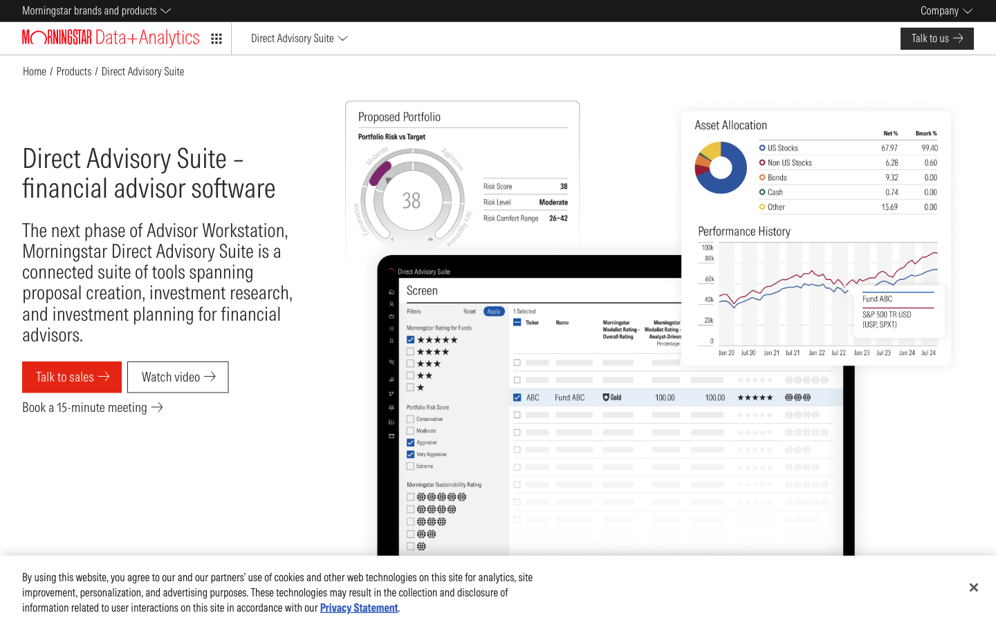996x622 pixels.
Task: Click the '1 Selected' label
Action: pyautogui.click(x=524, y=312)
